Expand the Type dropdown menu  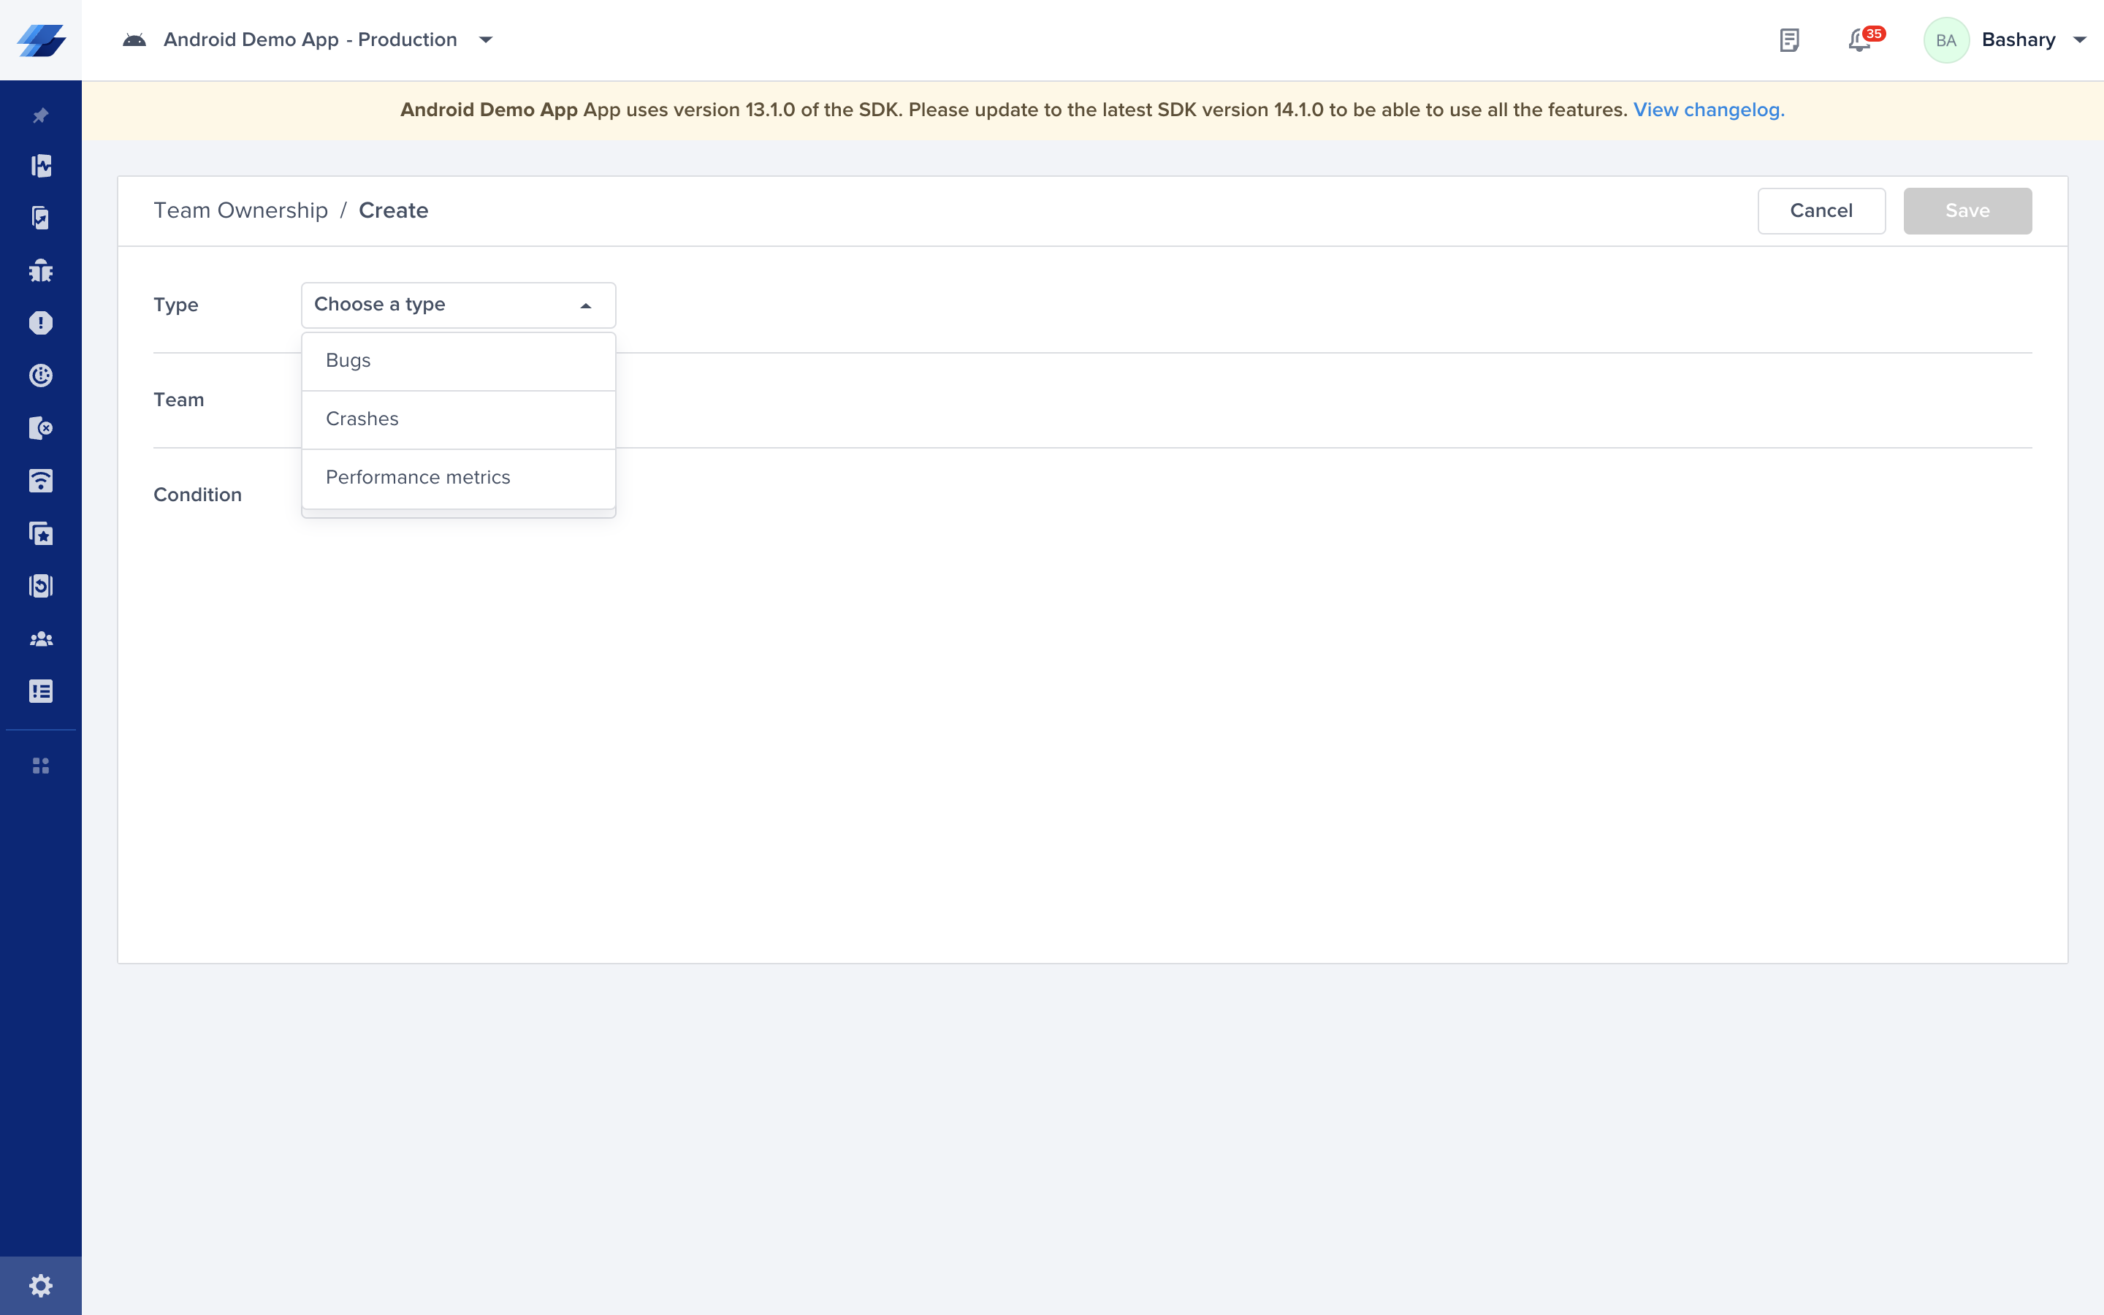tap(456, 305)
